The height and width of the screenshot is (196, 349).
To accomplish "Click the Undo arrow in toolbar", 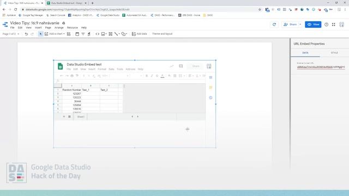I will tap(26, 34).
